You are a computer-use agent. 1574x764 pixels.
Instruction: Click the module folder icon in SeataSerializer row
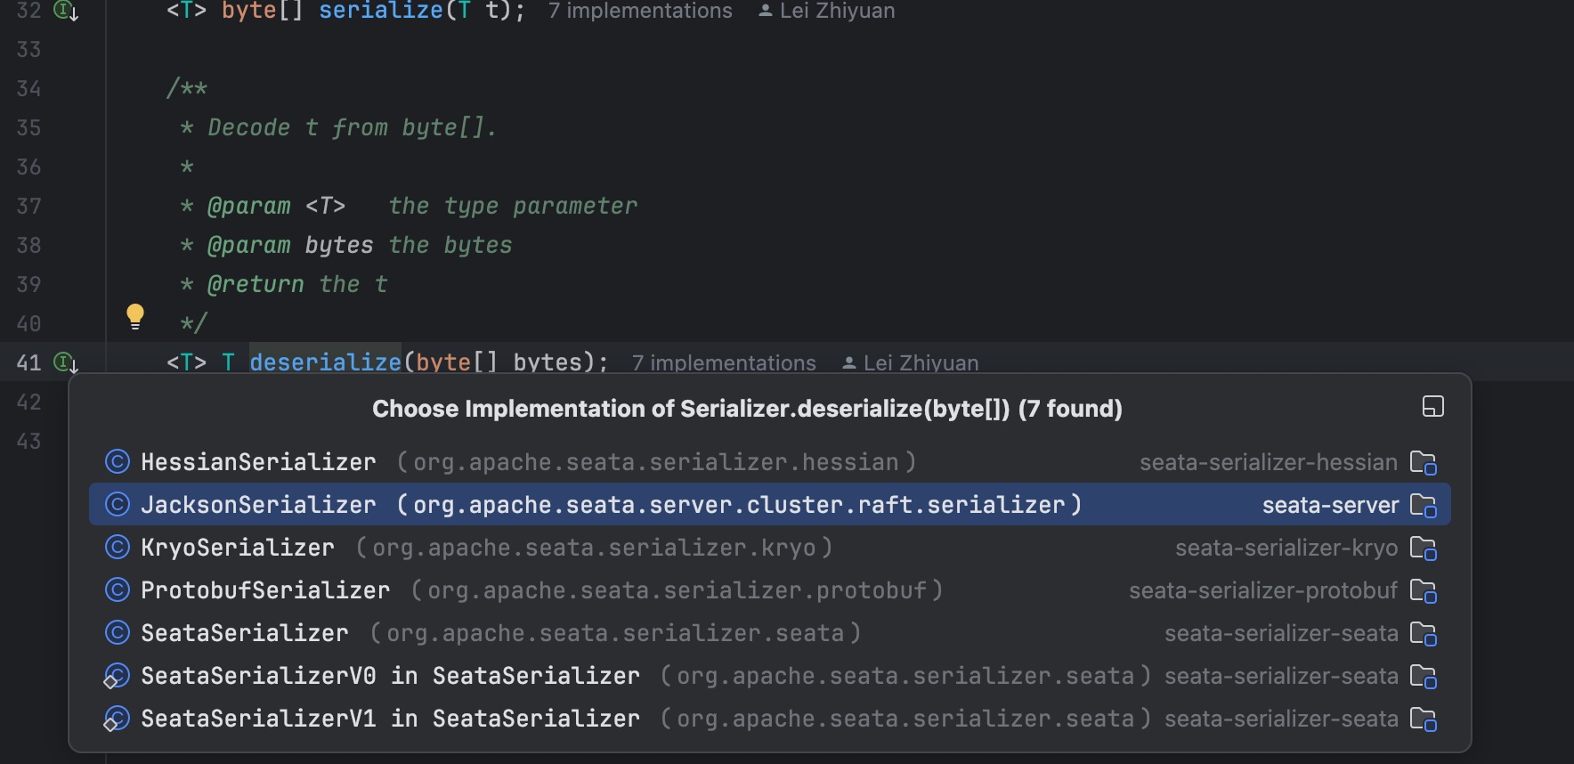[1424, 634]
